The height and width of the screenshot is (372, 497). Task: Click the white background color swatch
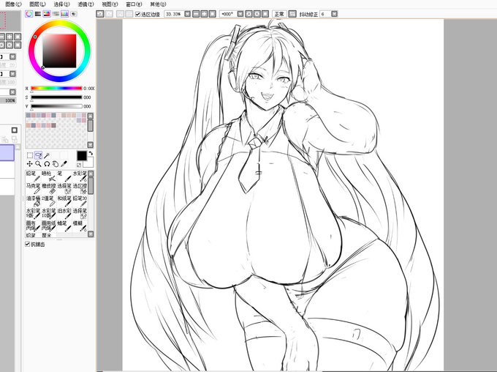[x=88, y=163]
